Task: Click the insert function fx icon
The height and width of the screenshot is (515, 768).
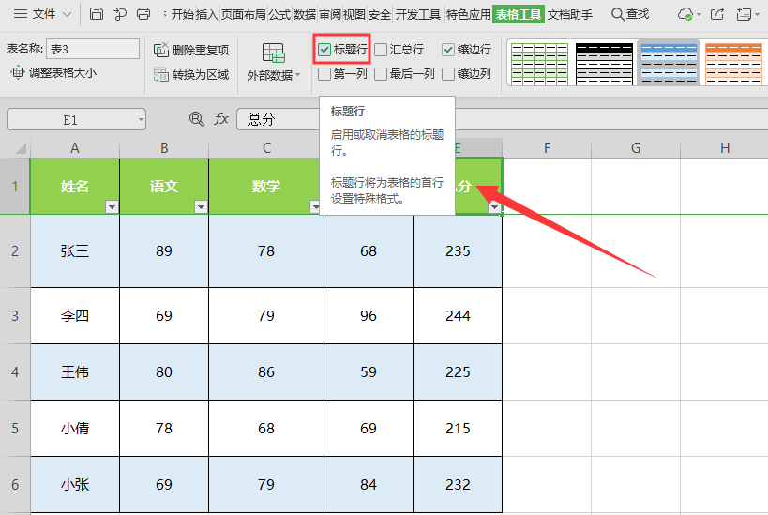Action: [221, 119]
